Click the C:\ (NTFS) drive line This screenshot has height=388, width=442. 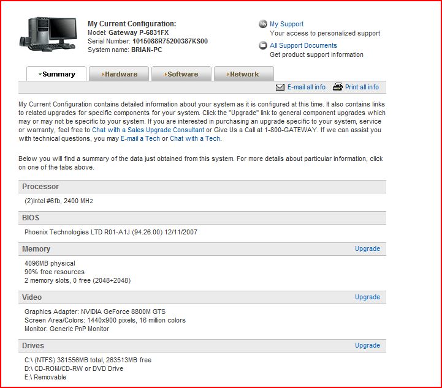pos(88,360)
